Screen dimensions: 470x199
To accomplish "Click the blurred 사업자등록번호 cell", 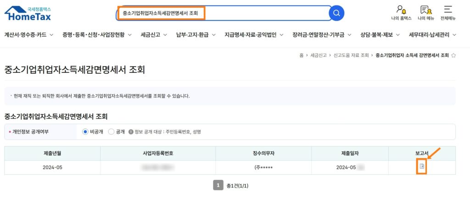I will coord(158,167).
